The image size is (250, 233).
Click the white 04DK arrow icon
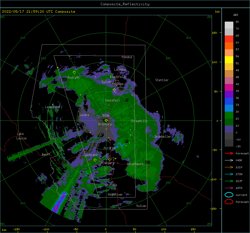pyautogui.click(x=229, y=160)
